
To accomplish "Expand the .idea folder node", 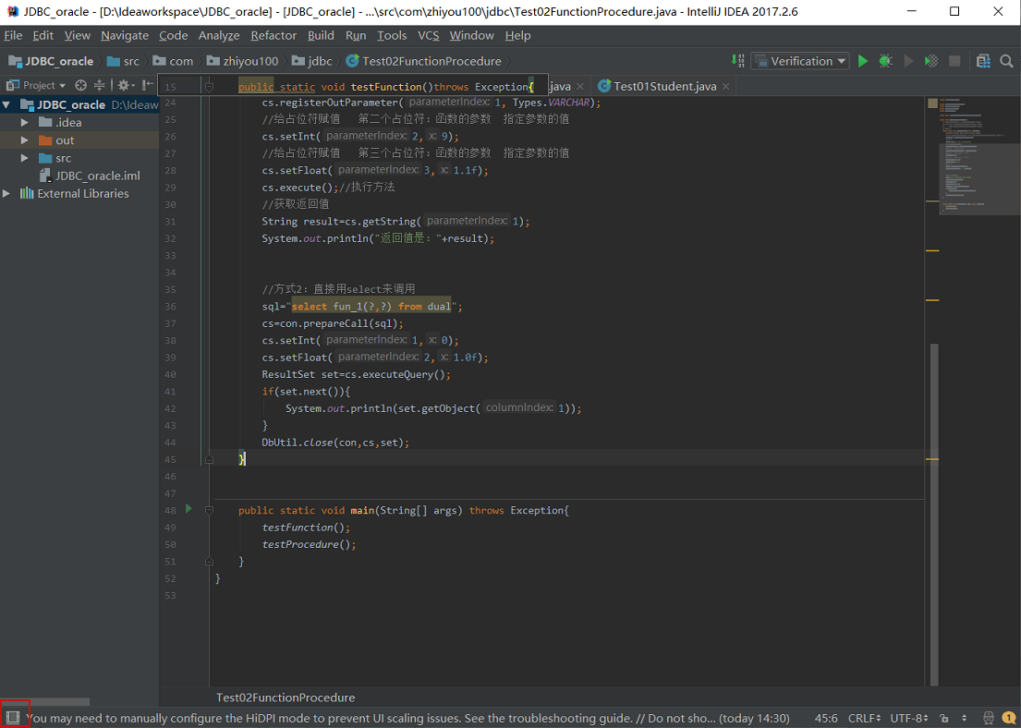I will click(x=25, y=123).
